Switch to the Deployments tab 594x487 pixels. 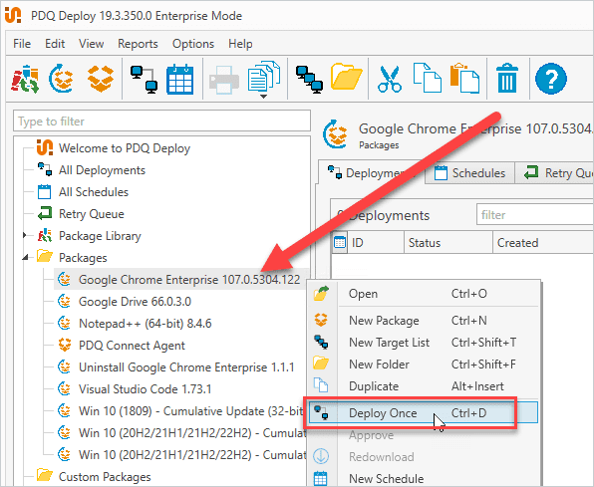(x=371, y=173)
